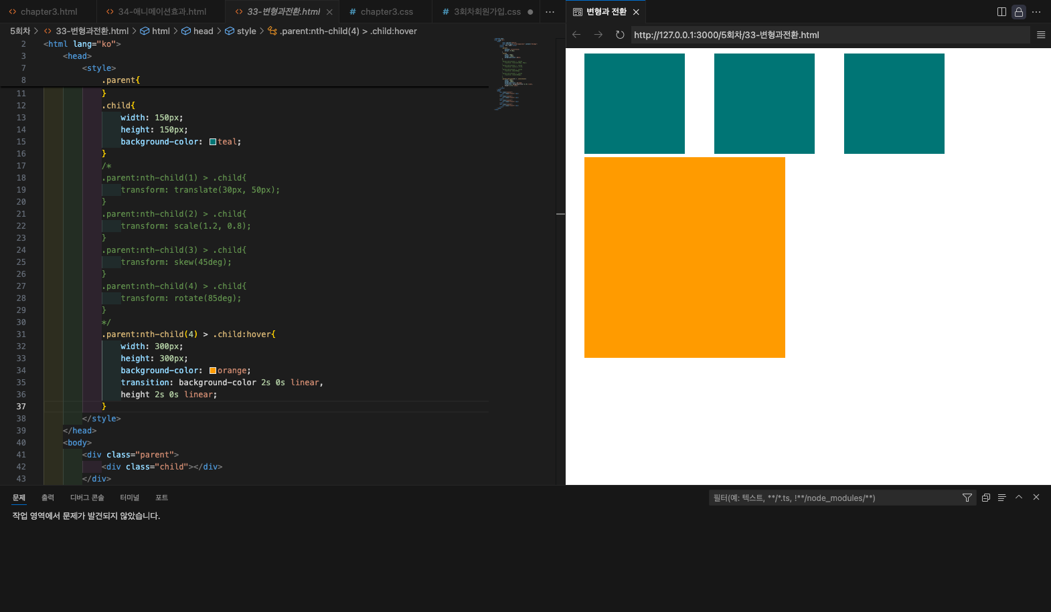1051x612 pixels.
Task: Open the 출력 panel tab
Action: (x=48, y=498)
